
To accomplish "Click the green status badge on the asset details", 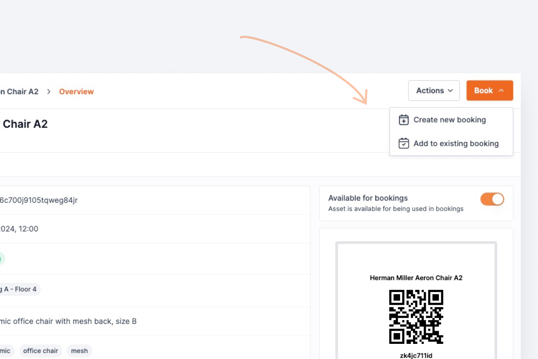I will click(2, 259).
